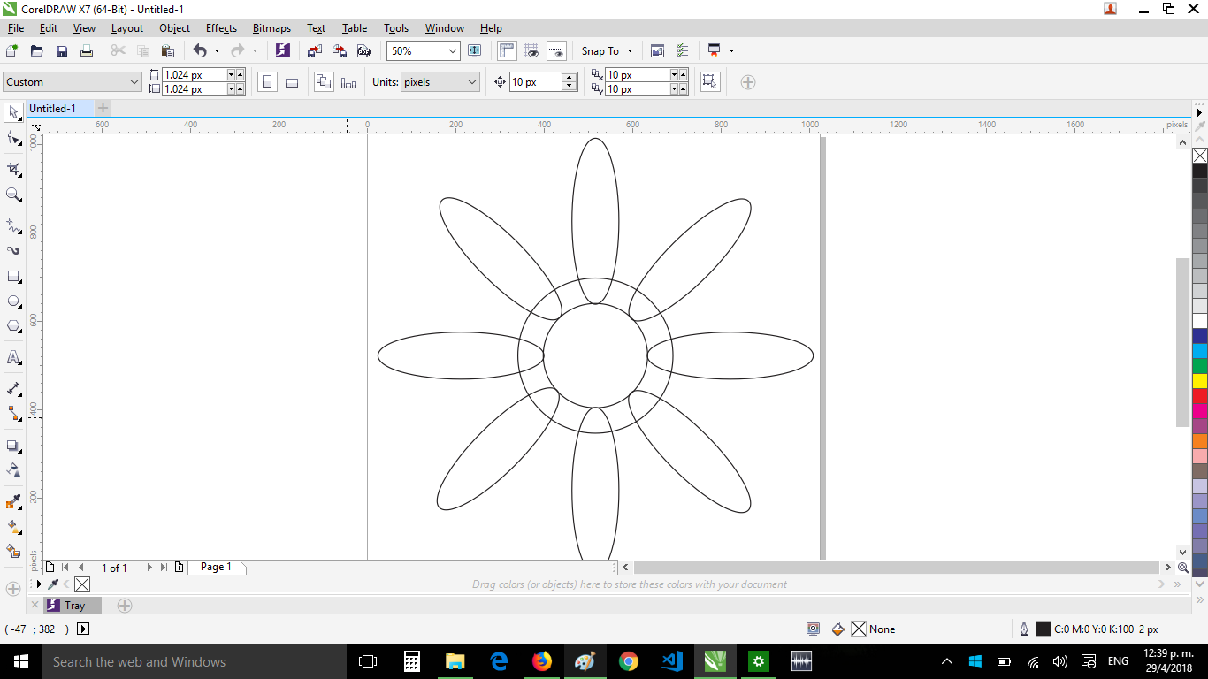
Task: Select the Shape edit tool
Action: pyautogui.click(x=13, y=139)
